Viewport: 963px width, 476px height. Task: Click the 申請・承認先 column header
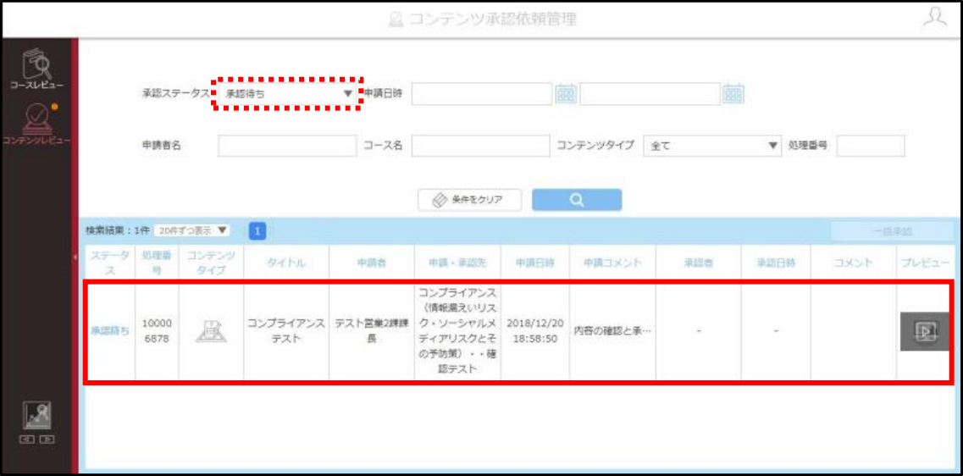point(457,263)
